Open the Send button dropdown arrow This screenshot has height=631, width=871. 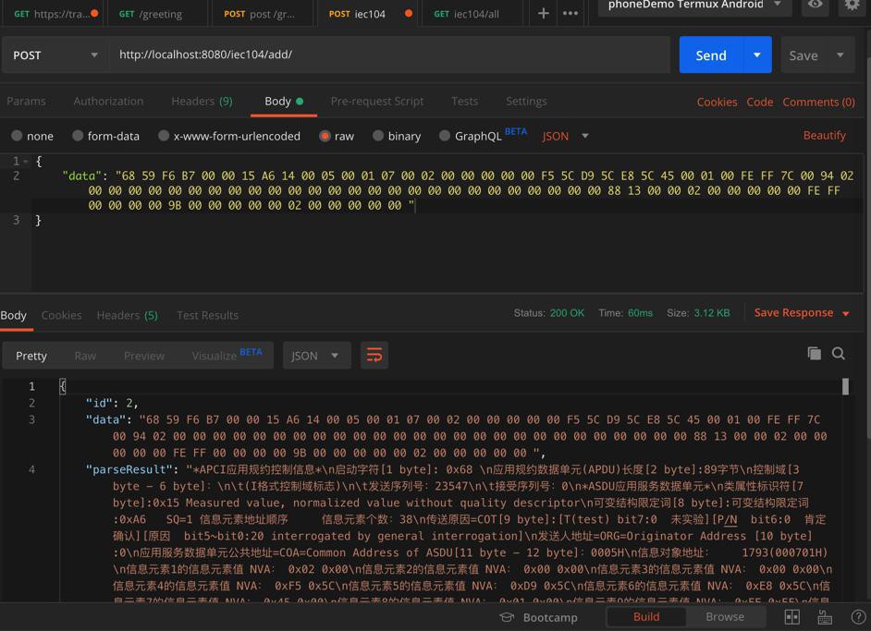pos(757,55)
